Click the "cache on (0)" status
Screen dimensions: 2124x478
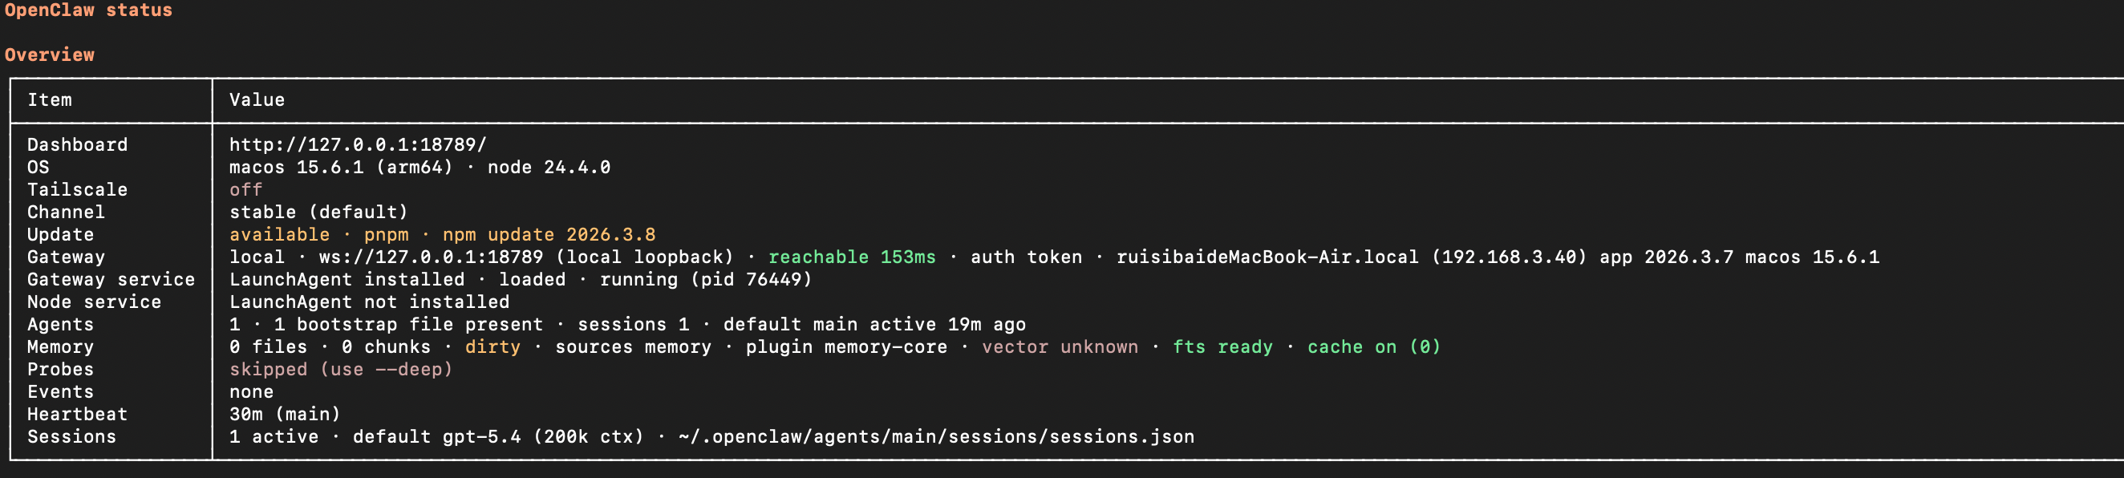click(1373, 347)
